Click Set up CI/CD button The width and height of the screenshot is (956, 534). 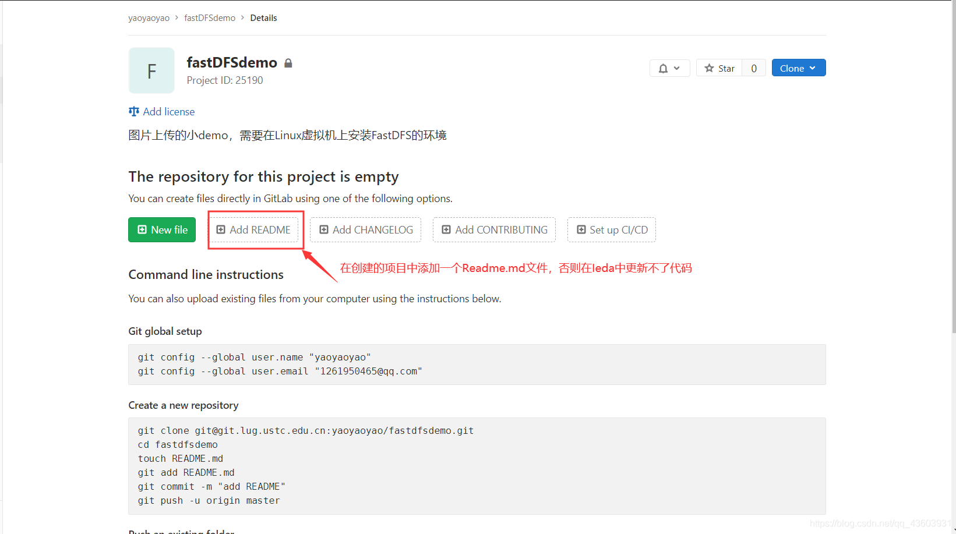pos(612,229)
